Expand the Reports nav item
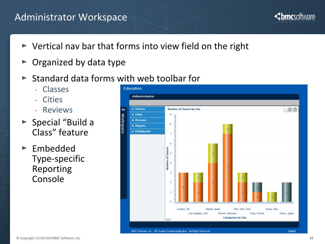Viewport: 325px width, 244px height. 147,126
